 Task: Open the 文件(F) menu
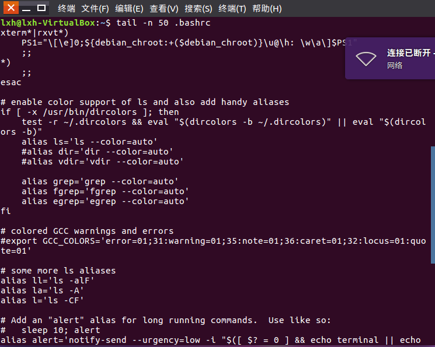point(95,9)
